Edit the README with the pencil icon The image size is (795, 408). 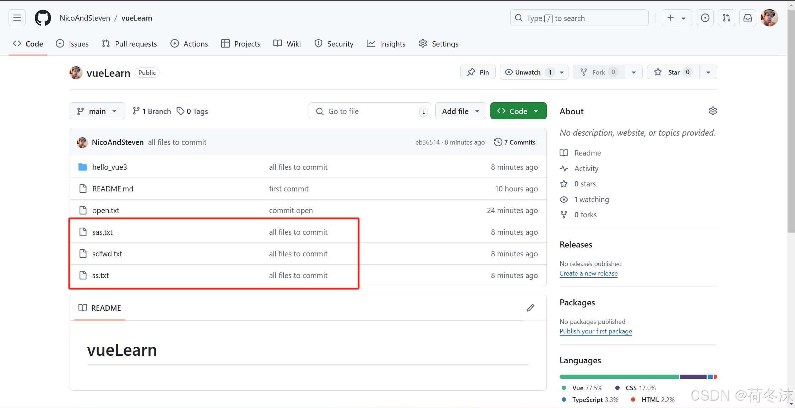click(530, 308)
